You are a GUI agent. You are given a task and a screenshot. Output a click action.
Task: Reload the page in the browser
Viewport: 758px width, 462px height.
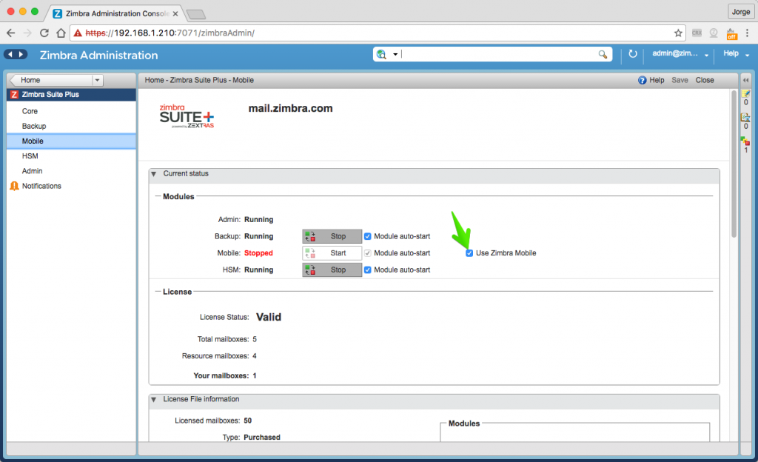pos(44,33)
